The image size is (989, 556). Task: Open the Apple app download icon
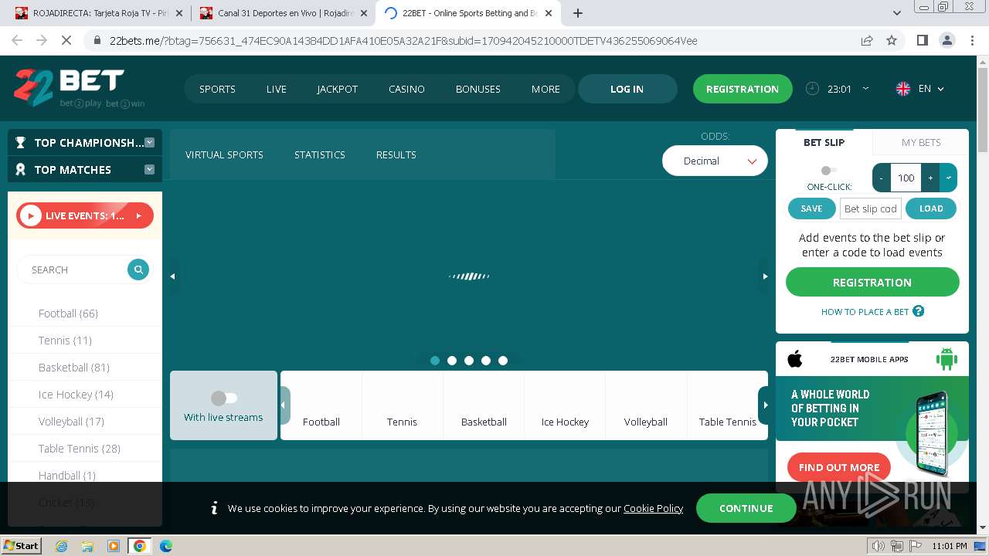pos(795,359)
